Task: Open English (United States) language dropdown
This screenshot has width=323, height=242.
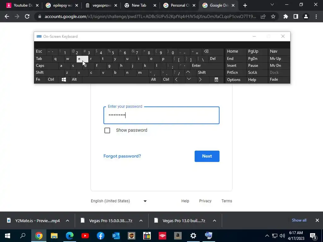Action: tap(119, 201)
